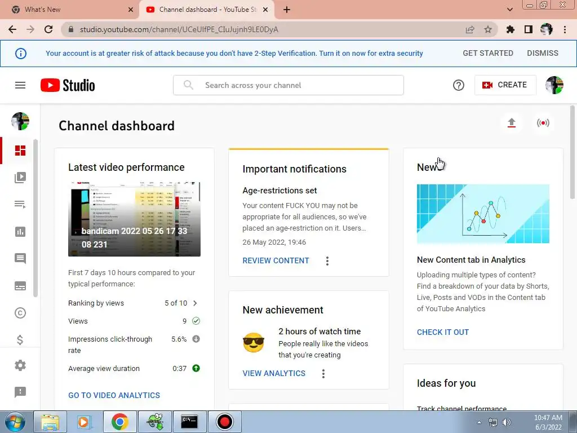Click the Views green checkmark indicator
The width and height of the screenshot is (577, 433).
(196, 321)
